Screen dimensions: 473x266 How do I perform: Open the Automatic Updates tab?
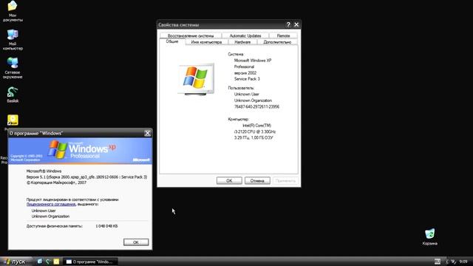[x=245, y=35]
